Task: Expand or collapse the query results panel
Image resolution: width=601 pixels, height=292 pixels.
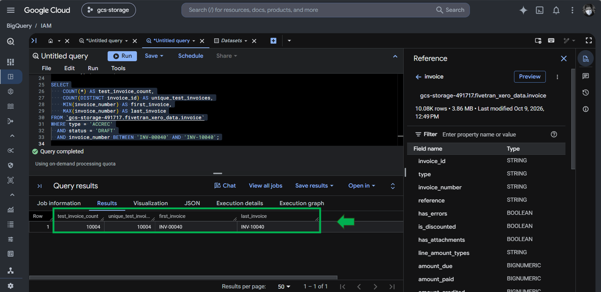Action: pos(393,186)
